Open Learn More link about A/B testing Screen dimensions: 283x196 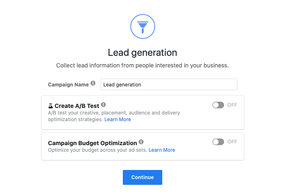point(118,120)
